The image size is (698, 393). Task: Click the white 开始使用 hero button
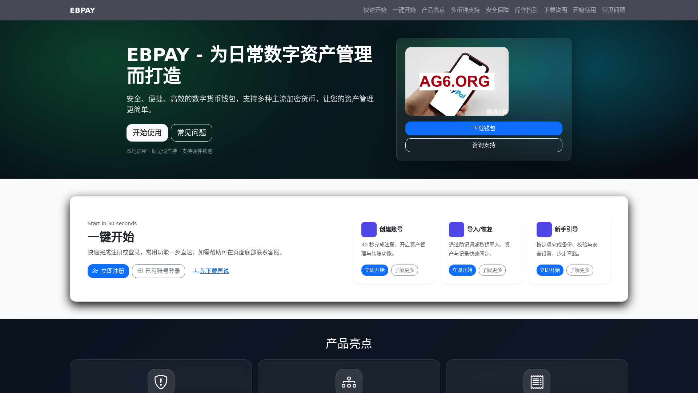(147, 133)
